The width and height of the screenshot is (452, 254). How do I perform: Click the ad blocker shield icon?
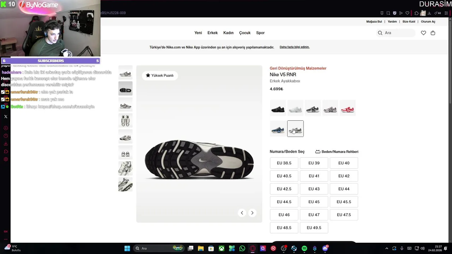coord(395,13)
